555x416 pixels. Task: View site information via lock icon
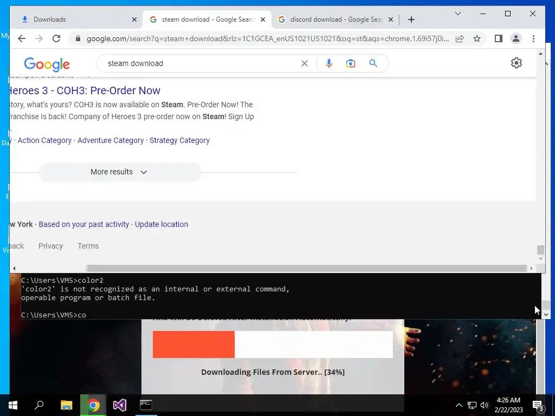[78, 38]
